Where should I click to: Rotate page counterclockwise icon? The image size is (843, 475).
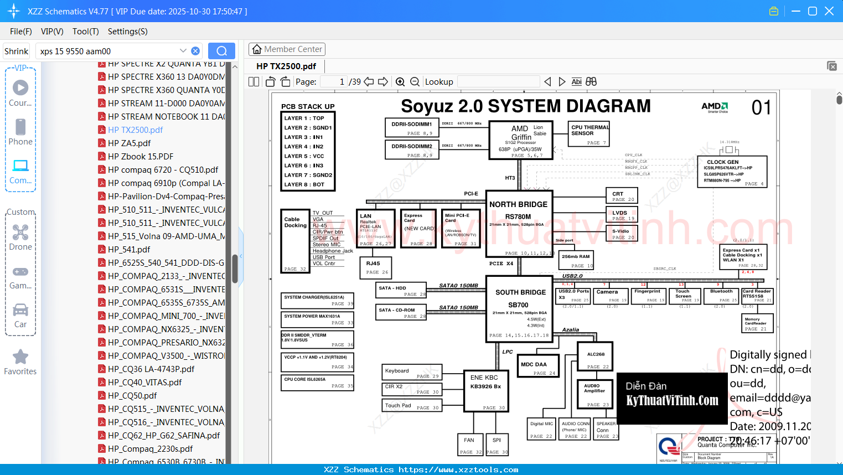[x=271, y=81]
